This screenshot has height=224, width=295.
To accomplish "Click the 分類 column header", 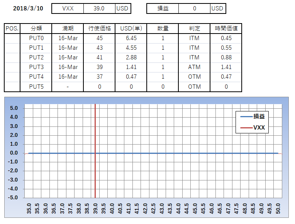I will pyautogui.click(x=36, y=29).
